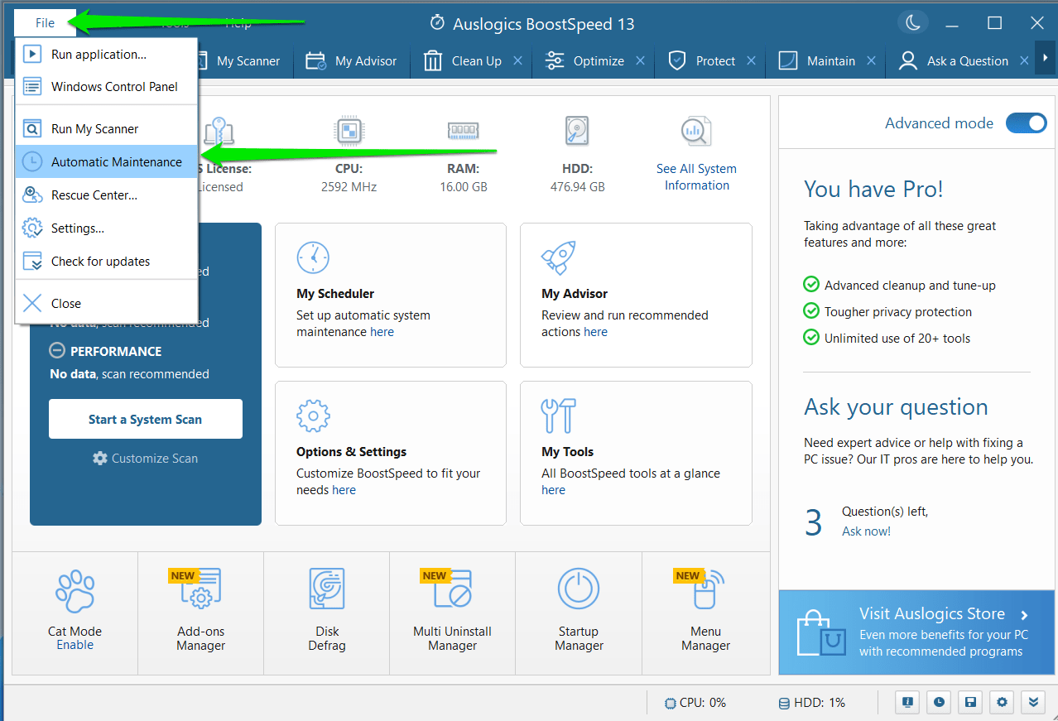
Task: Select Run My Scanner menu entry
Action: click(x=106, y=129)
